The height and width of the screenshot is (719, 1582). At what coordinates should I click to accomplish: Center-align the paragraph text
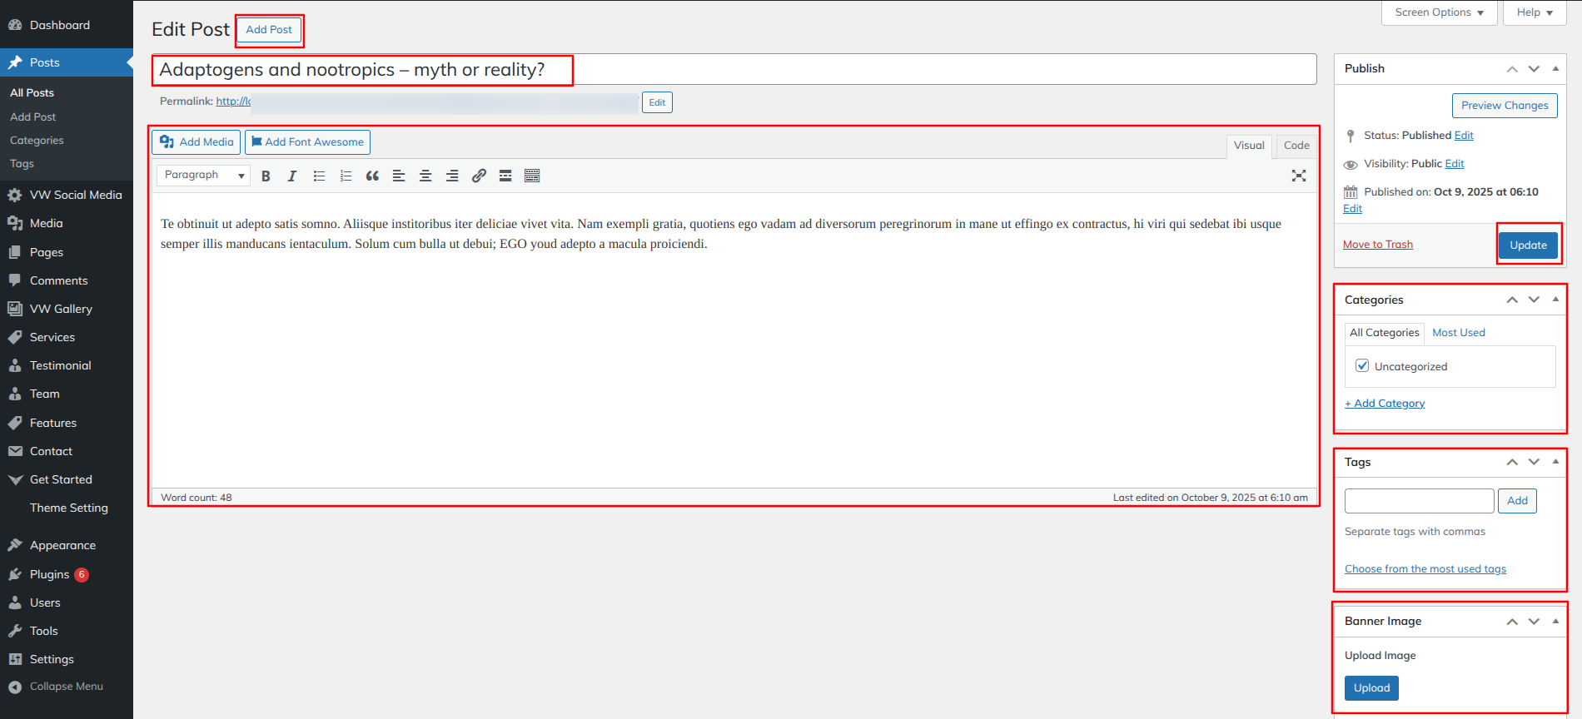[x=425, y=176]
